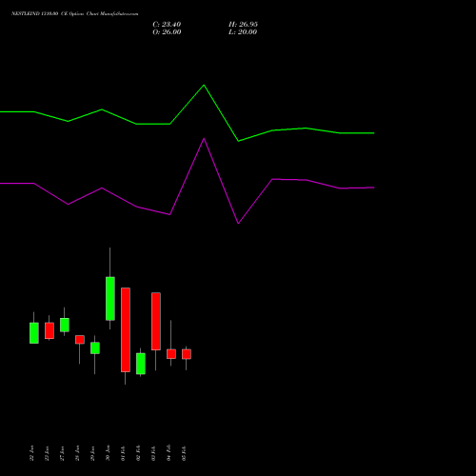
Task: Select the 02 Feb date label
Action: pyautogui.click(x=138, y=453)
